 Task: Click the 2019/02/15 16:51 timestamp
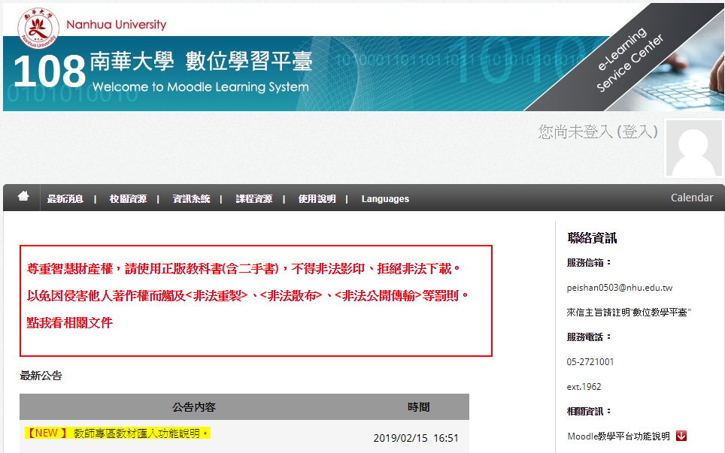(x=416, y=438)
